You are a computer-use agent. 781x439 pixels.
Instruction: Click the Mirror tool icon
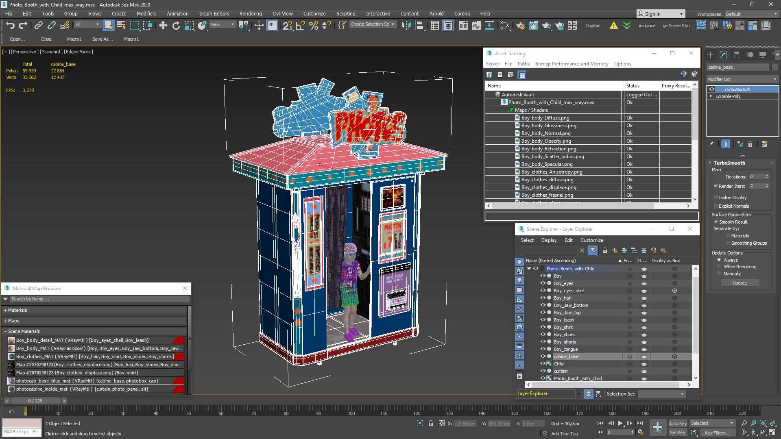pos(406,25)
